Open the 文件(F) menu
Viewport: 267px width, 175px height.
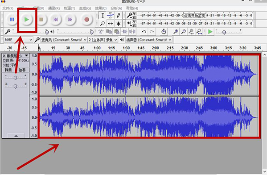click(8, 8)
